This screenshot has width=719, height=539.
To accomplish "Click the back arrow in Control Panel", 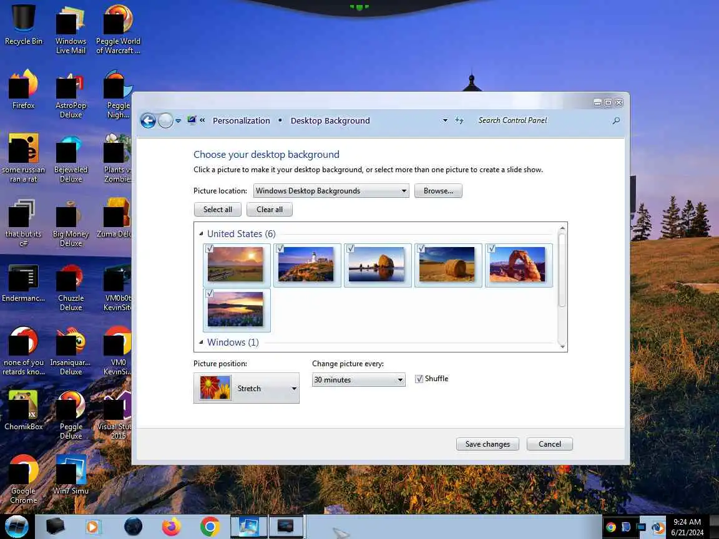I will [148, 120].
